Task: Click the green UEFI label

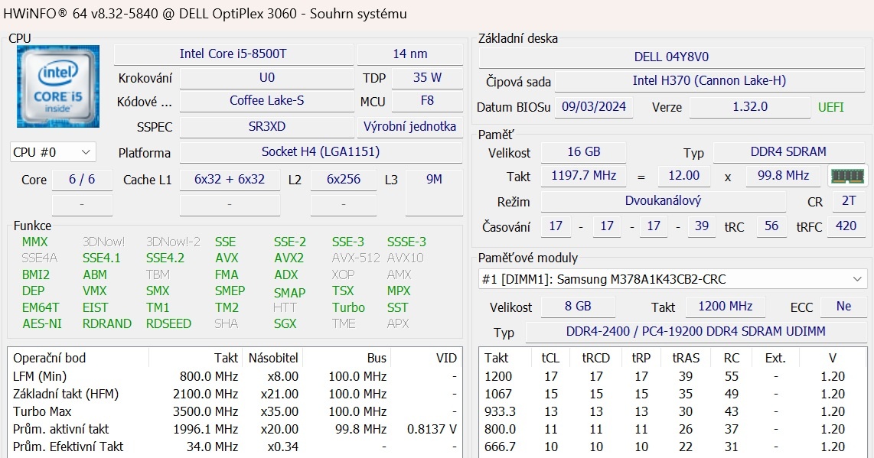Action: [830, 107]
